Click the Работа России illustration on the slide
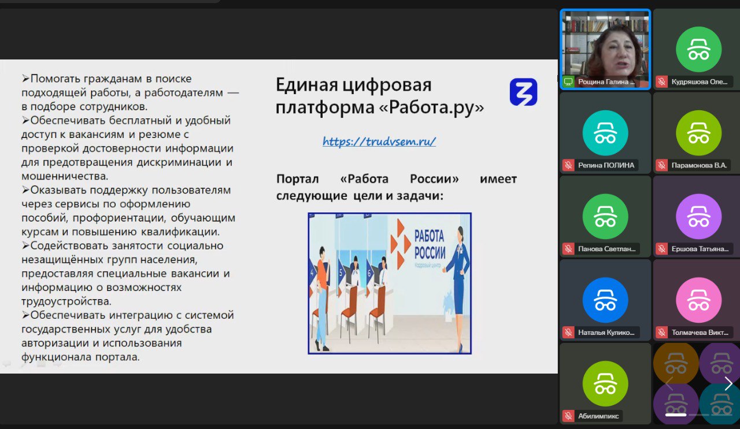The height and width of the screenshot is (429, 740). (389, 283)
